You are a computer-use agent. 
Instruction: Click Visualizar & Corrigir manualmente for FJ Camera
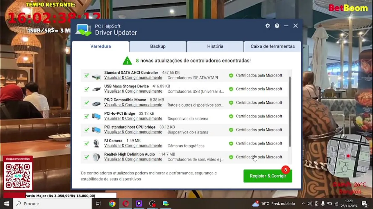pos(133,146)
